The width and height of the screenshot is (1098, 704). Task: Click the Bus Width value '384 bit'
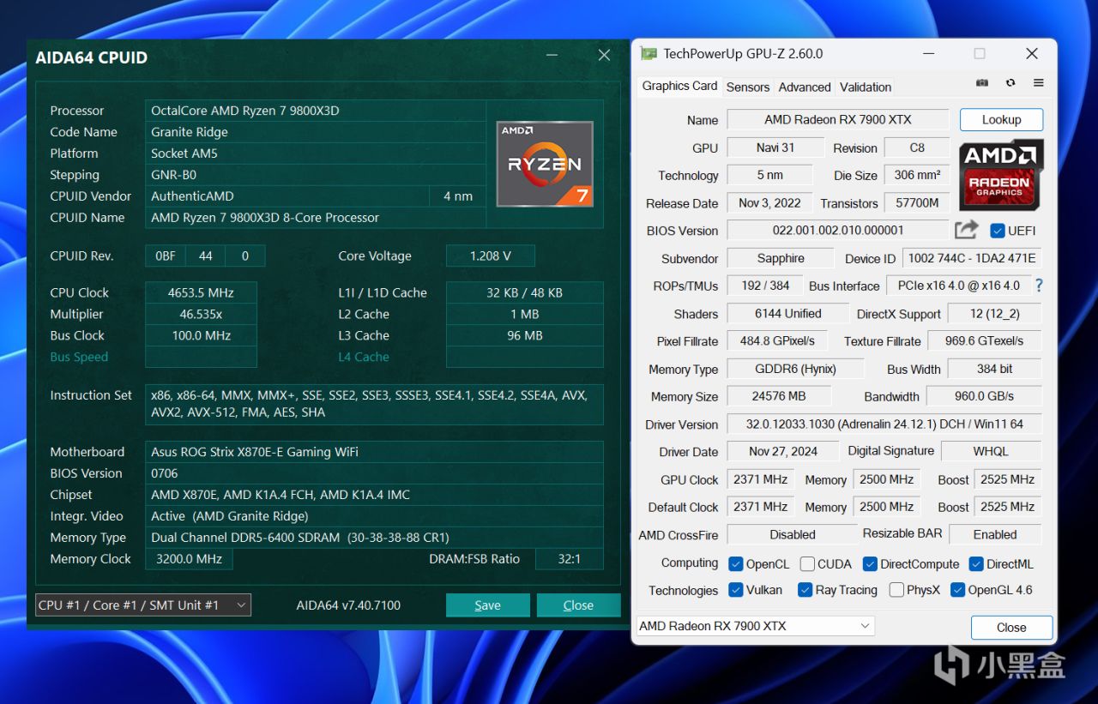(994, 369)
